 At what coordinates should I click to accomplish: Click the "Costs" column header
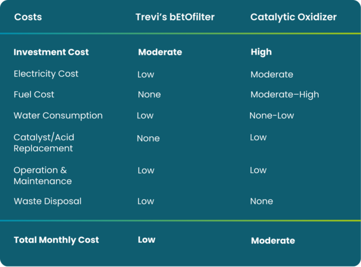(28, 17)
